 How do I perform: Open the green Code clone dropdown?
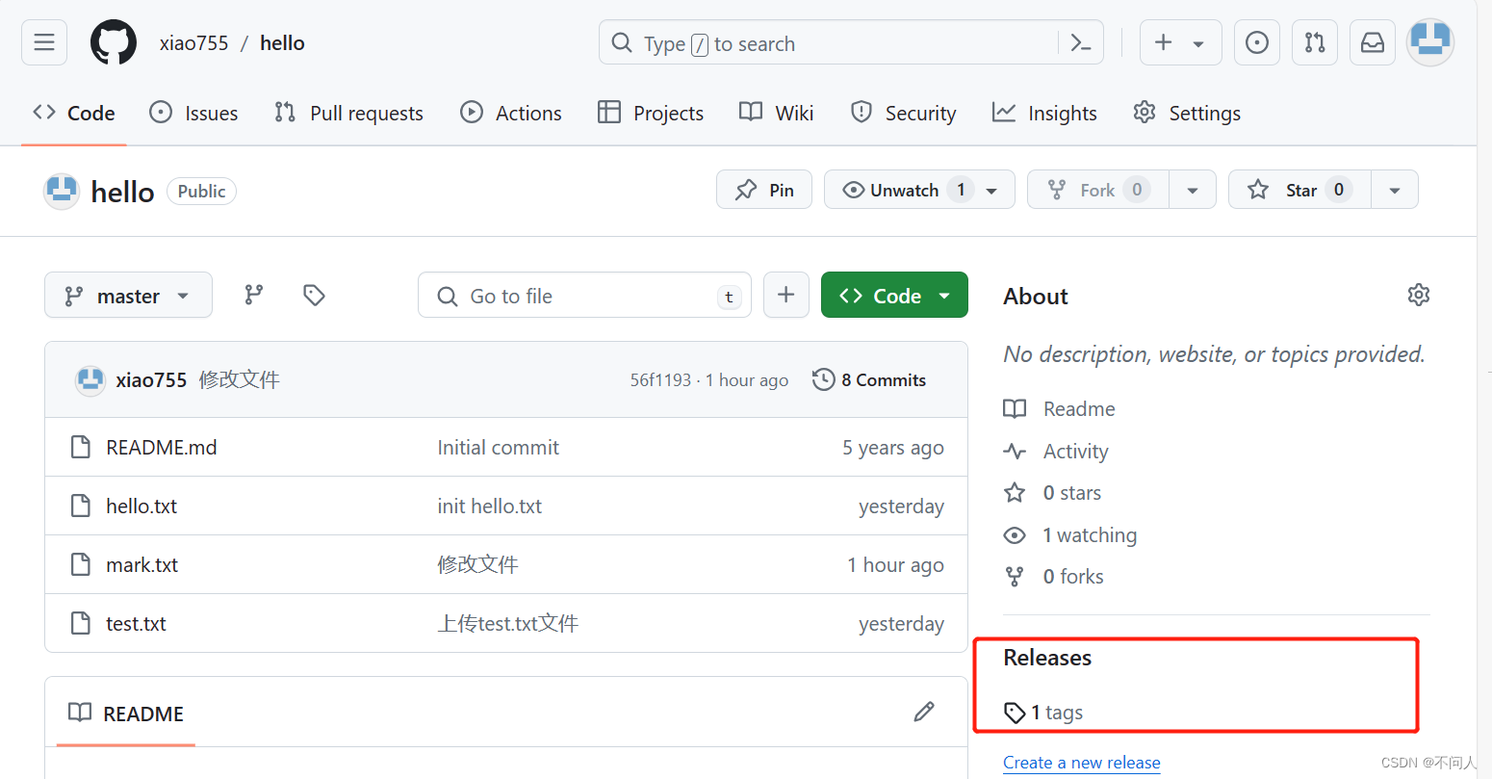[894, 295]
